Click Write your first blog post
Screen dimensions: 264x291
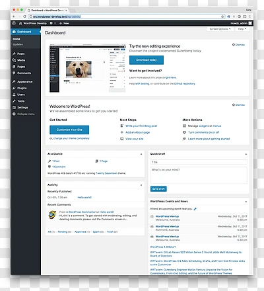[x=141, y=126]
